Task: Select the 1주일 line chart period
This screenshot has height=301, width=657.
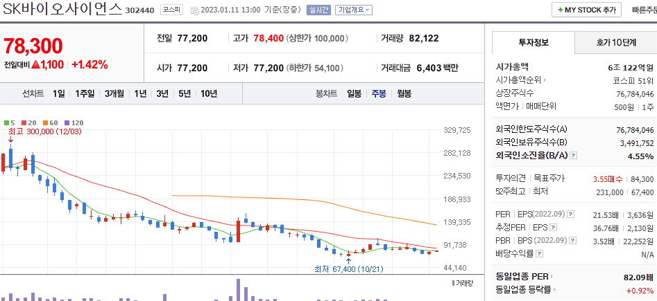Action: [85, 93]
